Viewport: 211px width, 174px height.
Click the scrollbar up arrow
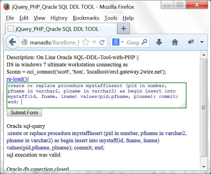pos(204,55)
